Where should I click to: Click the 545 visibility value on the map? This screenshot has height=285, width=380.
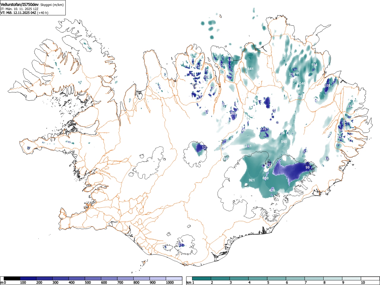284,142
